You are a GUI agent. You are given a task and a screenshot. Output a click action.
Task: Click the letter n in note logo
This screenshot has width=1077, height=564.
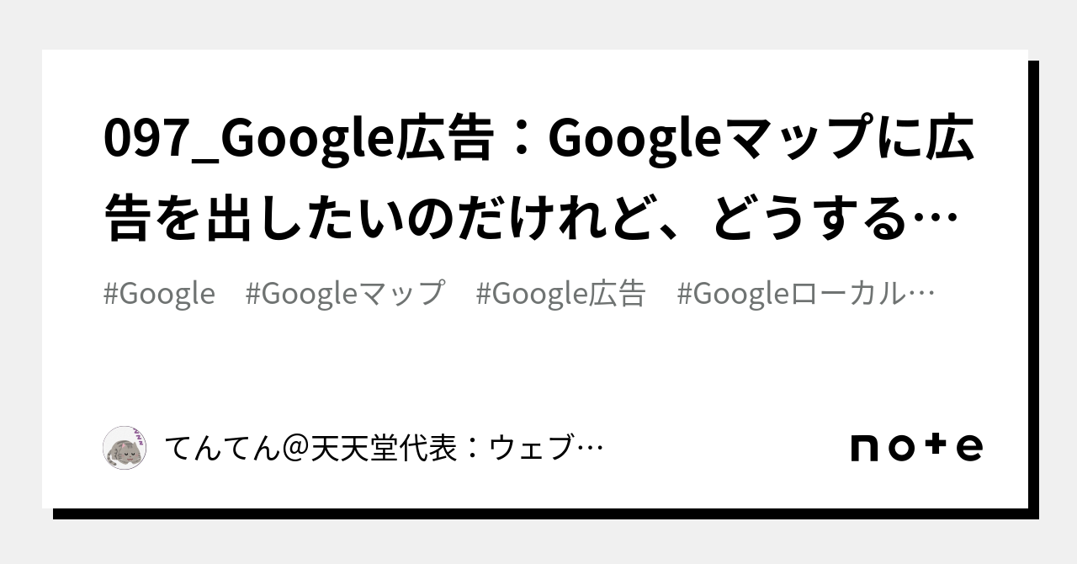coord(867,448)
